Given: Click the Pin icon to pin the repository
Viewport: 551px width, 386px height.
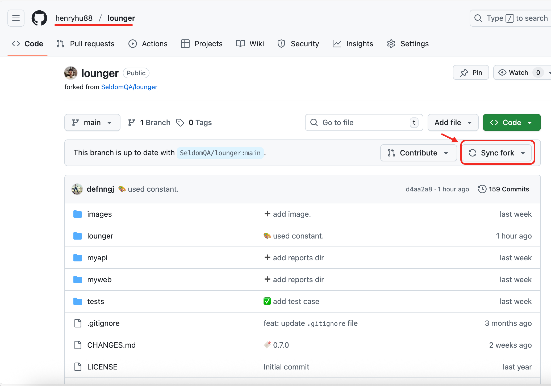Looking at the screenshot, I should pyautogui.click(x=471, y=72).
